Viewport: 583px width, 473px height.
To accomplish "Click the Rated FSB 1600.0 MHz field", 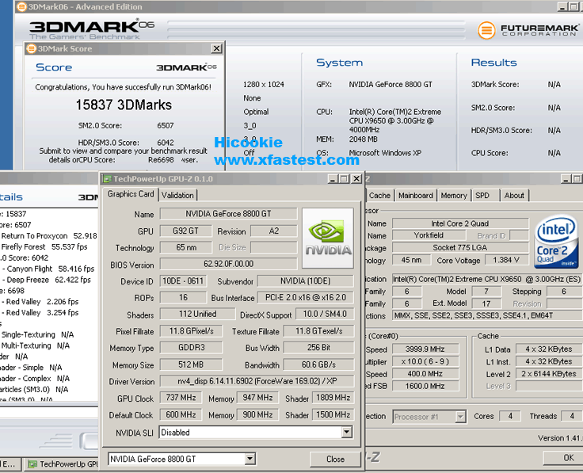I will pos(425,386).
